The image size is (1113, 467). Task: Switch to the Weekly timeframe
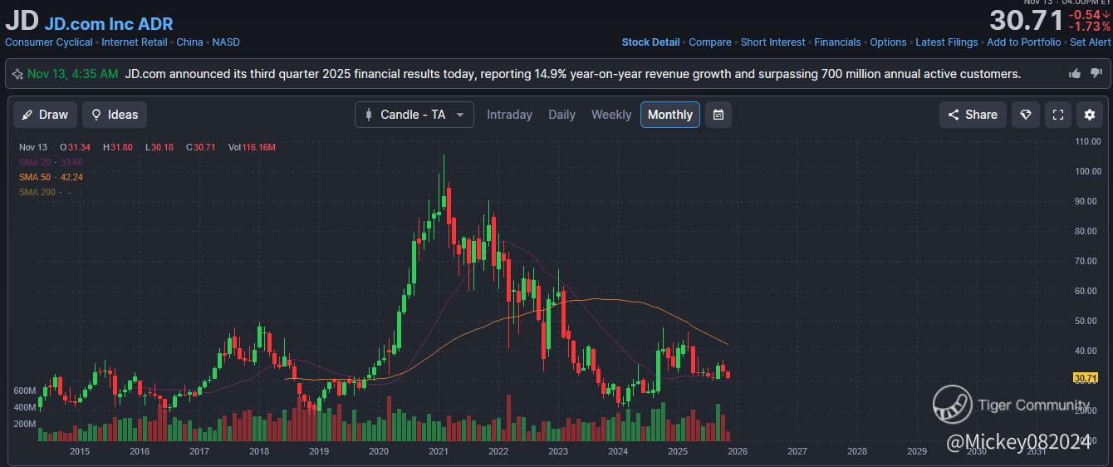click(611, 115)
